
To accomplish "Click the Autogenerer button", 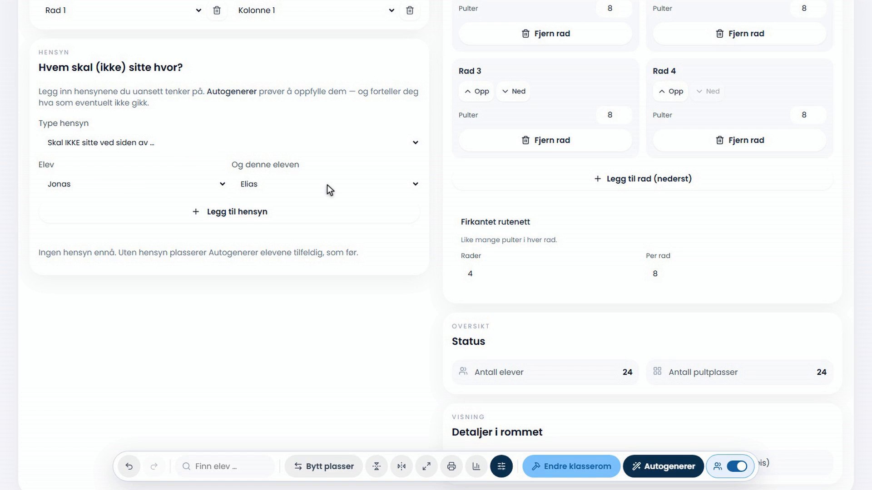I will coord(663,466).
